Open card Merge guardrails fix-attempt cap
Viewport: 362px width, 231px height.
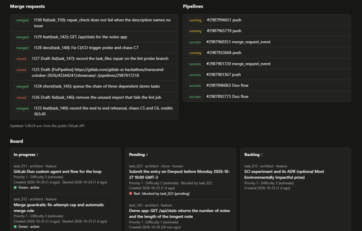click(x=59, y=208)
